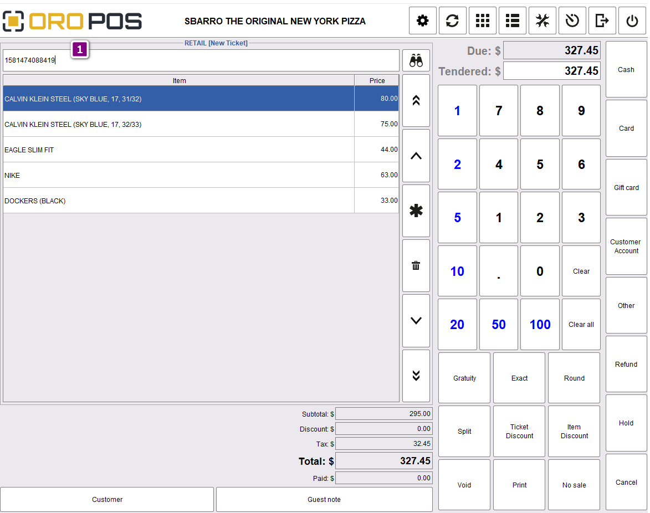
Task: Print the ticket
Action: click(x=519, y=485)
